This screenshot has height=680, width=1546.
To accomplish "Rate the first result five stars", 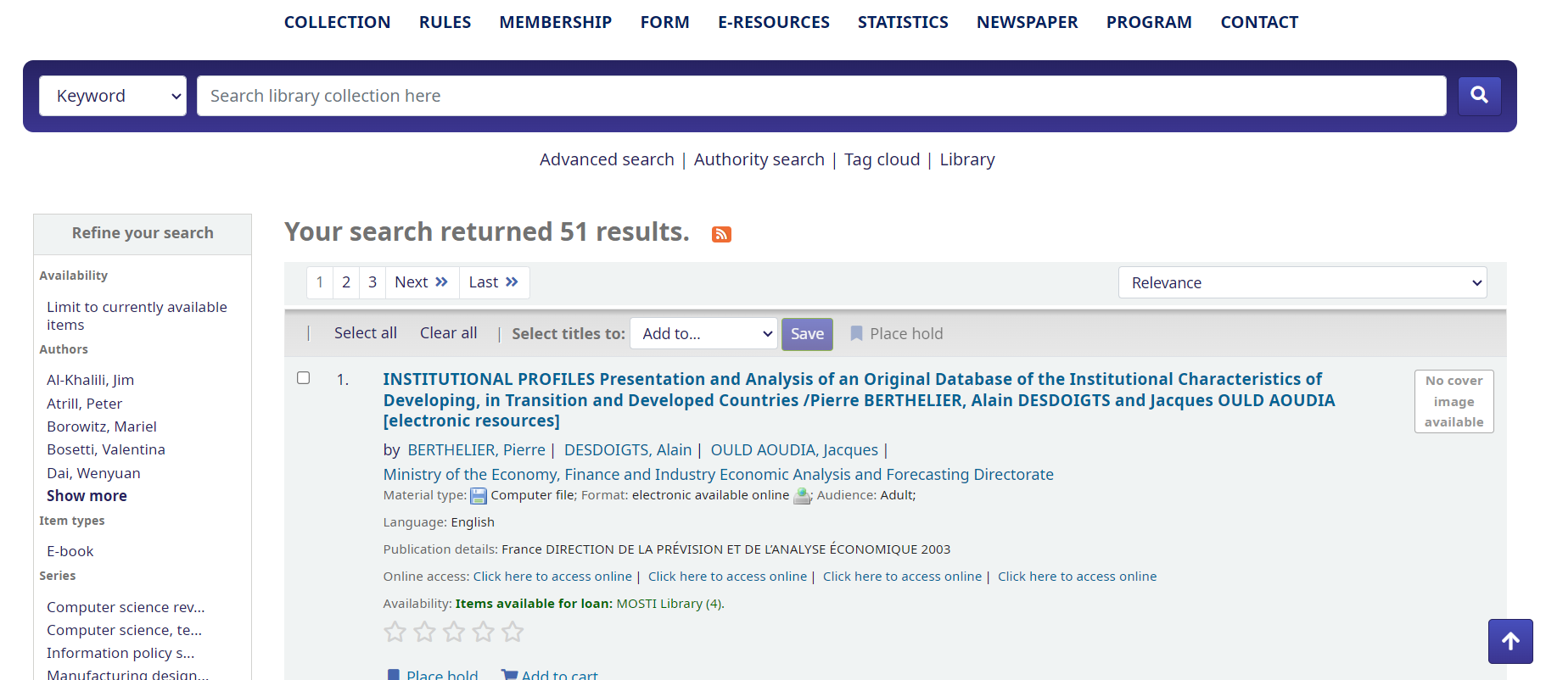I will [513, 632].
